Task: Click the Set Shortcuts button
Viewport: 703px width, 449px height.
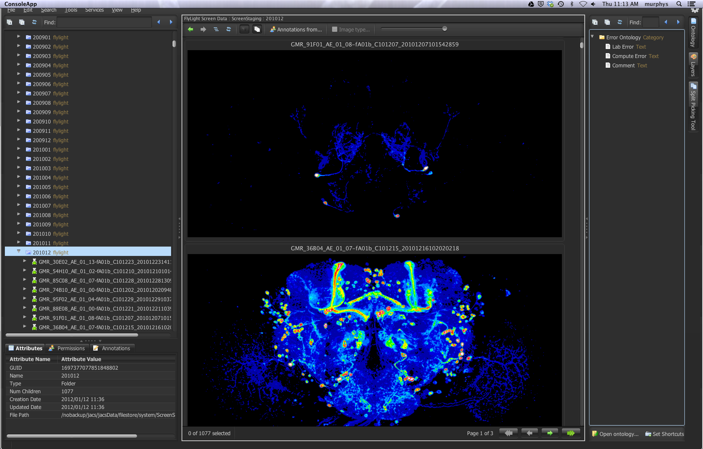Action: pyautogui.click(x=664, y=434)
